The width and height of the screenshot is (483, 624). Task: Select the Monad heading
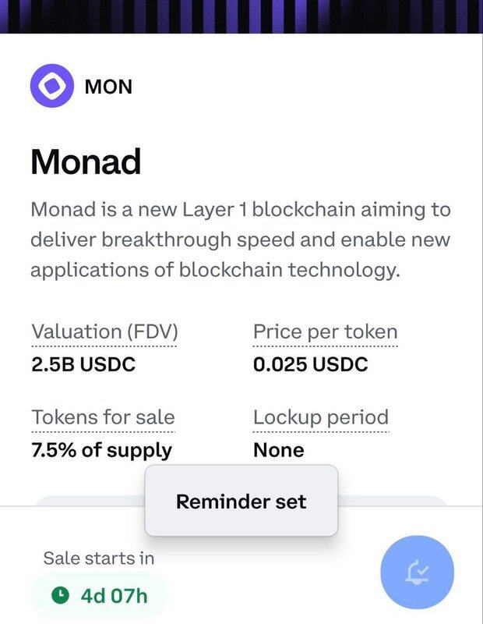pyautogui.click(x=86, y=161)
